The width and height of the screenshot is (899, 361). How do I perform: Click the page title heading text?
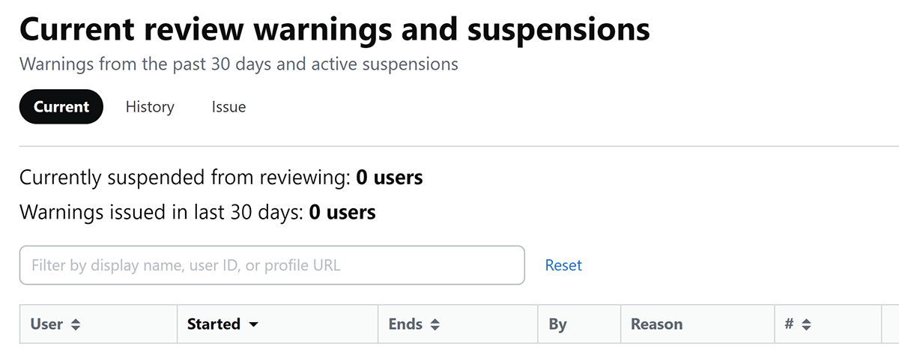pyautogui.click(x=334, y=29)
